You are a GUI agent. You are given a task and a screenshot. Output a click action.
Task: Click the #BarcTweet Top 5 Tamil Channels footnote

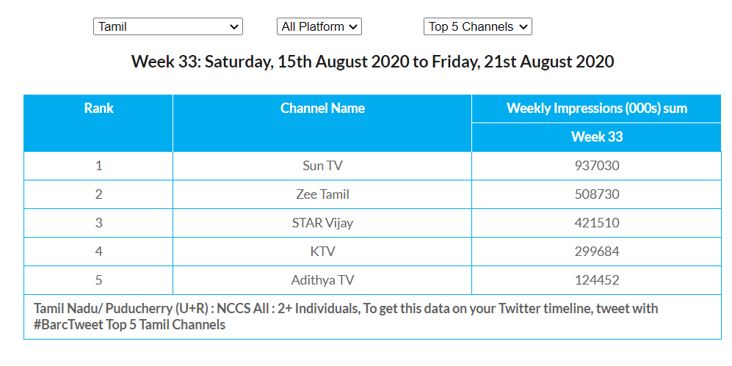pyautogui.click(x=130, y=324)
